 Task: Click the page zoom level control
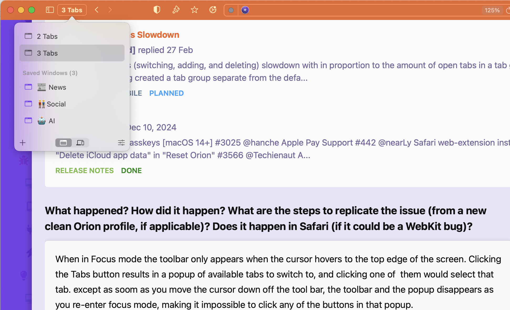point(492,10)
